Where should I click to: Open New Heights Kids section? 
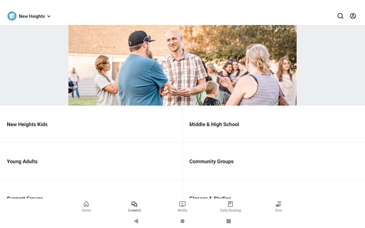(91, 124)
